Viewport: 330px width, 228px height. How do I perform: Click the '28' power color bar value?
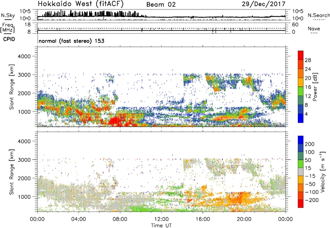pos(308,60)
